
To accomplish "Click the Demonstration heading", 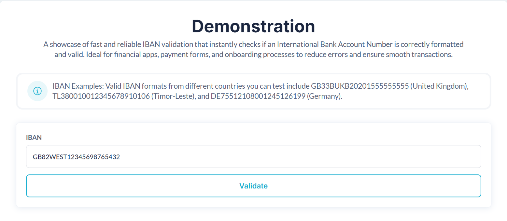I will 253,26.
